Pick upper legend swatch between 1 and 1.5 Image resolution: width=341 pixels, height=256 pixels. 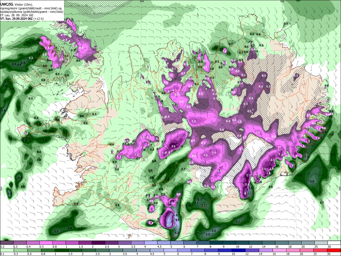[x=72, y=243]
